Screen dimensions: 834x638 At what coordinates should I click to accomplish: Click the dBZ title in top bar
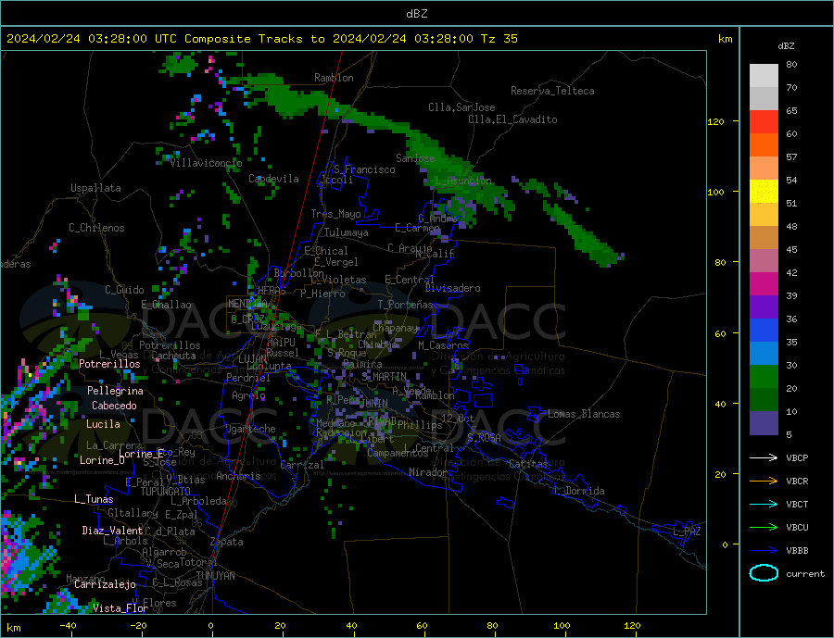416,14
